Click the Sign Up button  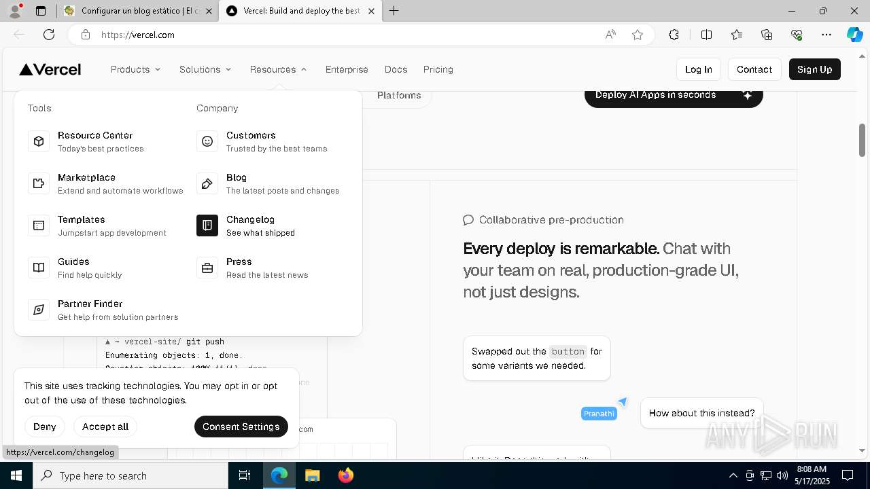click(x=815, y=69)
